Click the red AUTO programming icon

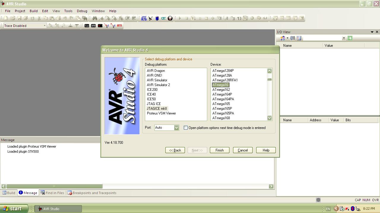[119, 26]
